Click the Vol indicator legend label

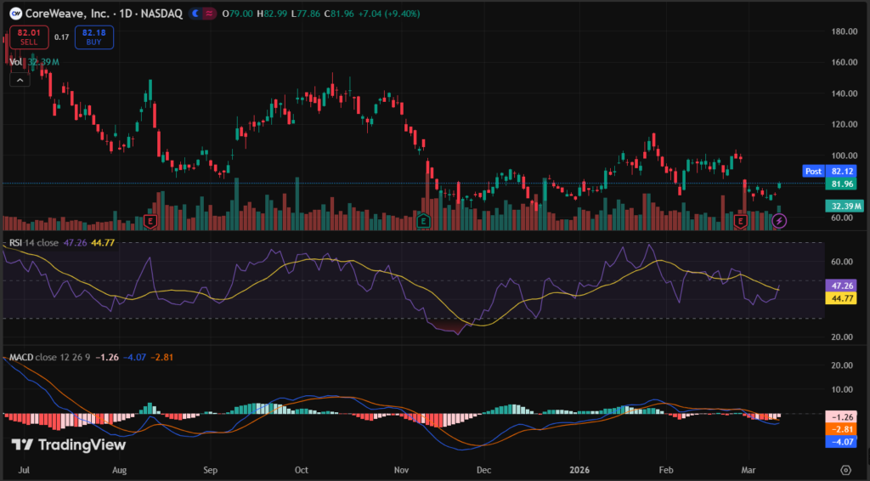(16, 62)
